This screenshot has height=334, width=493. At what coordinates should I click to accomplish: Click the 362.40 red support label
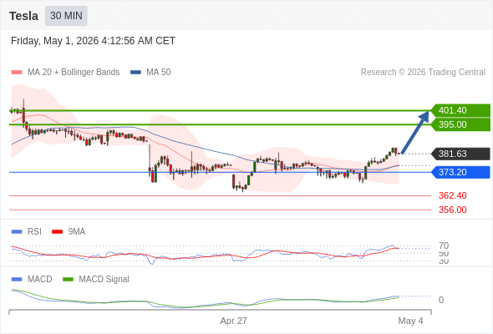[x=452, y=195]
